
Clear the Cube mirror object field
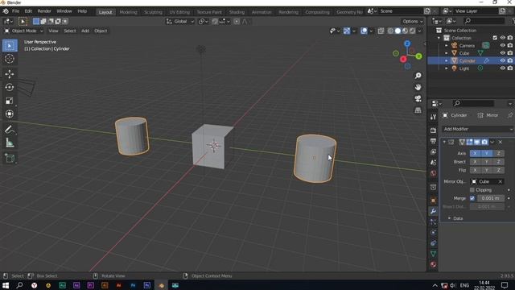coord(501,181)
